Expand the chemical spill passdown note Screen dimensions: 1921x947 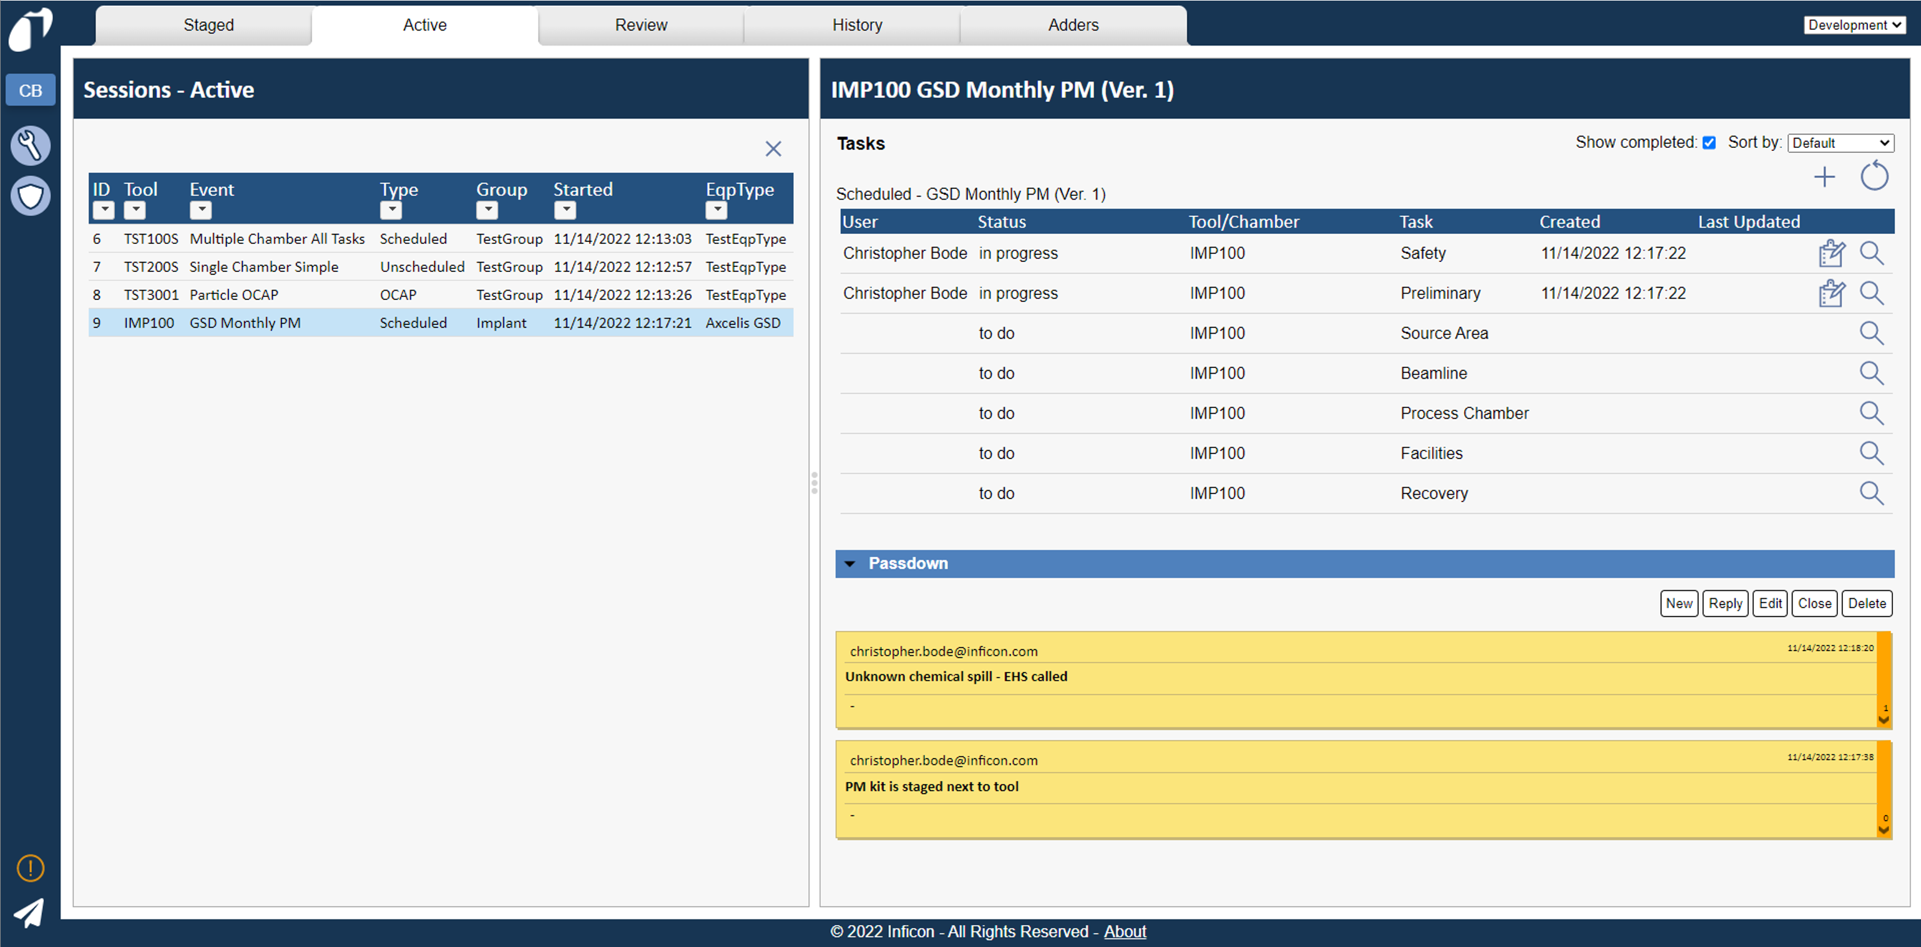[1884, 721]
